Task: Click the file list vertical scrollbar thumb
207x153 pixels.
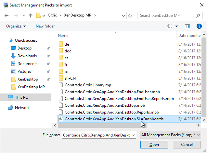Action: tap(204, 77)
